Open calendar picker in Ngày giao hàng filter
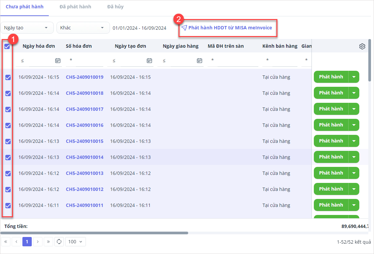Viewport: 374px width, 254px height. [x=200, y=60]
